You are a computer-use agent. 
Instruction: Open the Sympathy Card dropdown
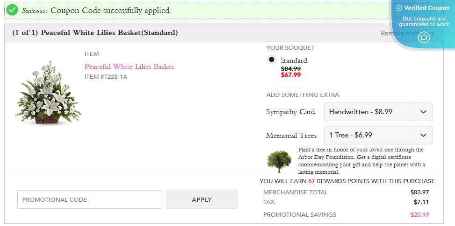(378, 112)
